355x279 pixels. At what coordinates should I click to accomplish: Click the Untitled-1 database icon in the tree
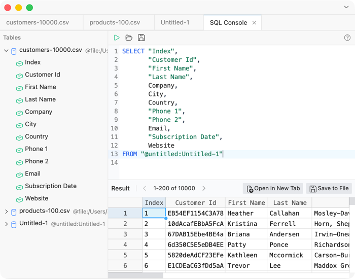tap(14, 225)
